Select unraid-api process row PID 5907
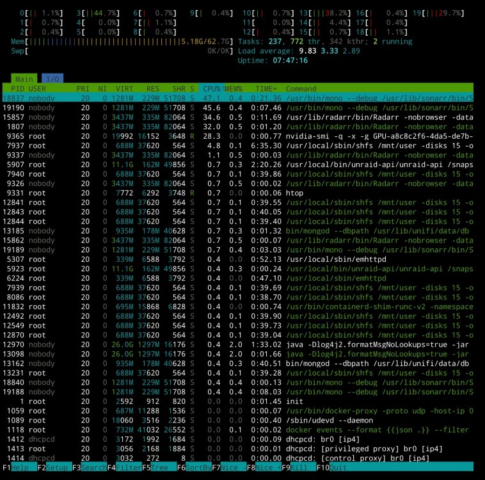The width and height of the screenshot is (485, 480). tap(238, 164)
